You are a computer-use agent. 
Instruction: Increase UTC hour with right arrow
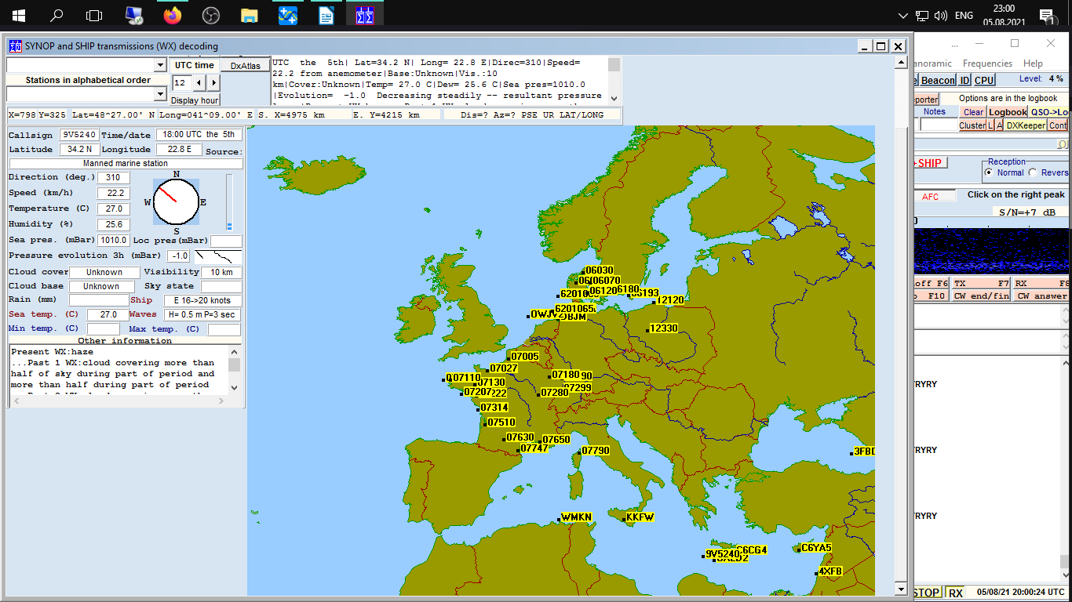pos(213,82)
